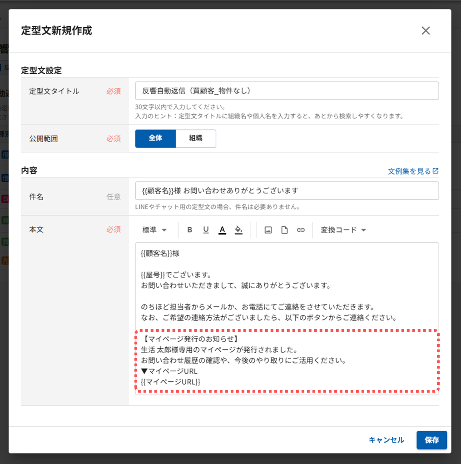Click the arrow next to 変換コード

[364, 230]
